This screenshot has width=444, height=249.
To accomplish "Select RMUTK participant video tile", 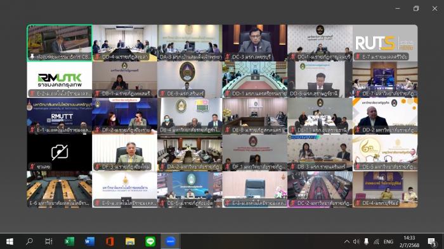I will [x=60, y=80].
